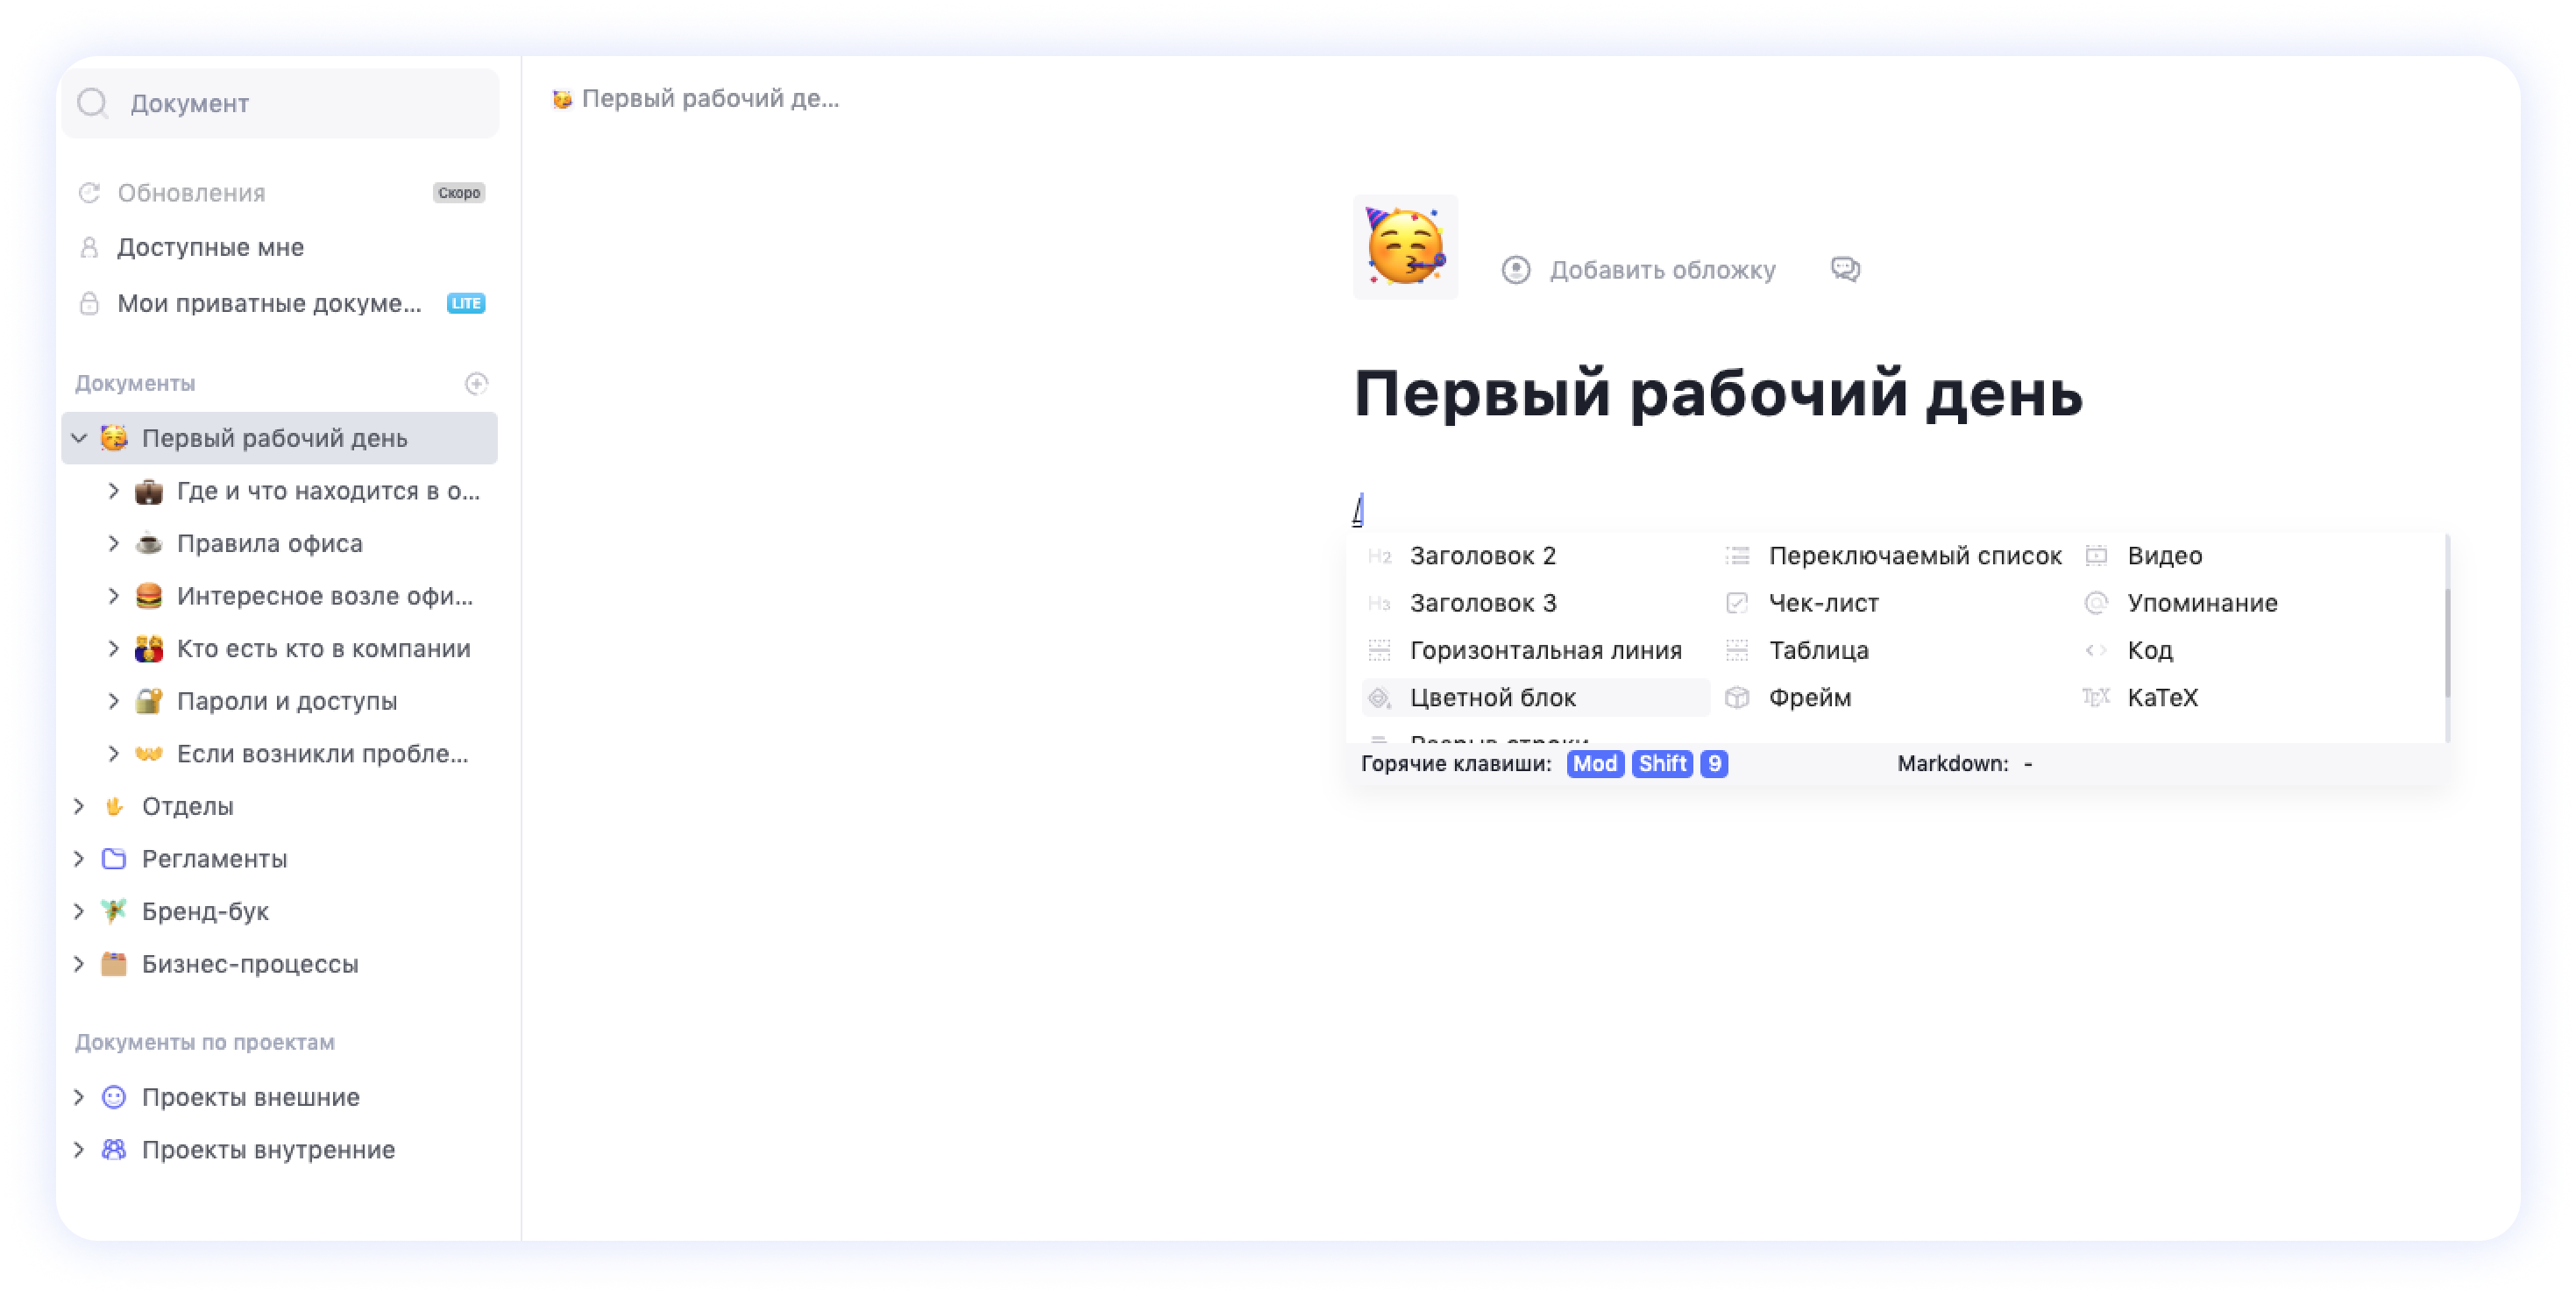Viewport: 2576px width, 1296px height.
Task: Click the table grid icon
Action: pyautogui.click(x=1737, y=650)
